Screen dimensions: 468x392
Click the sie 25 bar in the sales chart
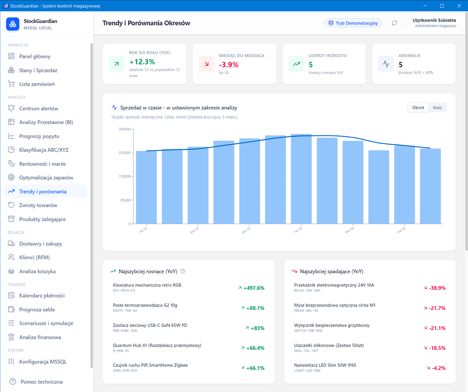click(146, 187)
